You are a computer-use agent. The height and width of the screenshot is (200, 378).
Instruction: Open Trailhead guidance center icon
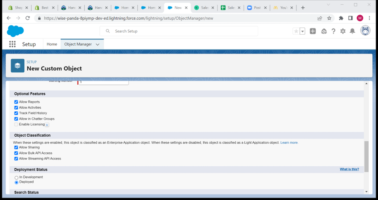click(x=323, y=31)
